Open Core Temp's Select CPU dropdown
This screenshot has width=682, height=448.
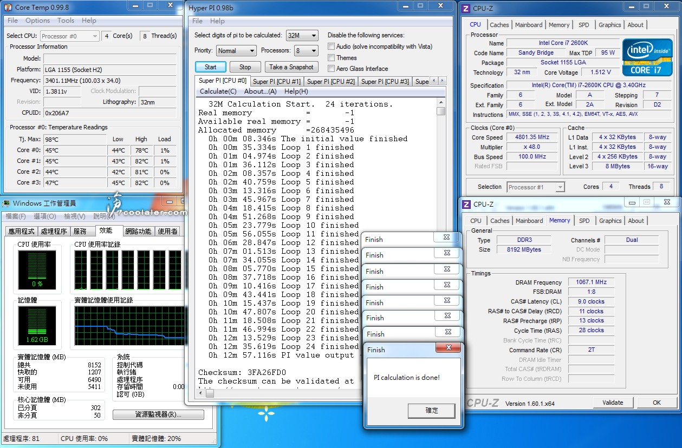(69, 36)
